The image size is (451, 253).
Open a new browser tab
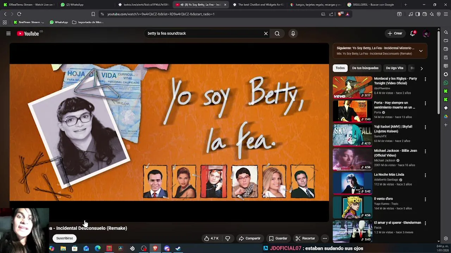(x=406, y=5)
